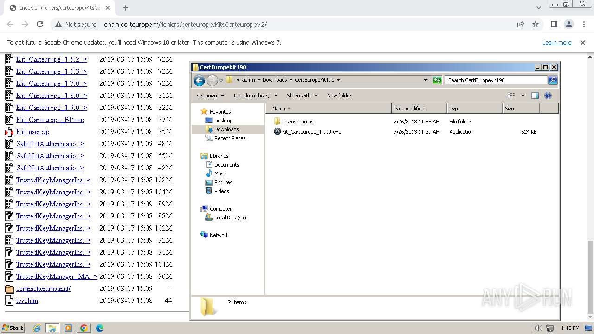Open Microsoft Edge taskbar icon
594x334 pixels.
click(100, 328)
